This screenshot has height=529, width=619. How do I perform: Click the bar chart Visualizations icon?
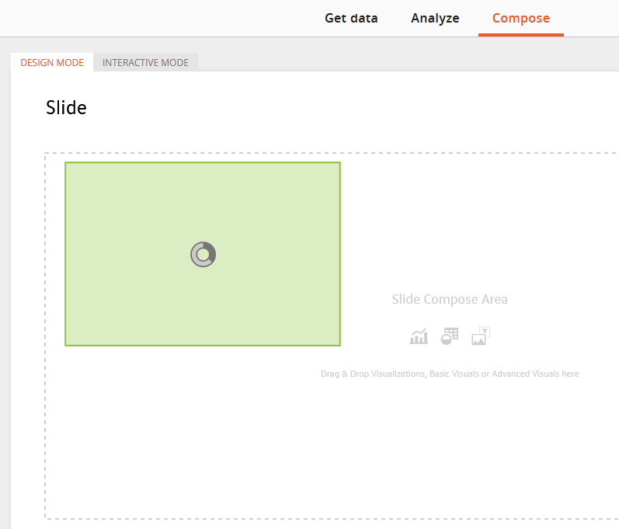pos(419,336)
